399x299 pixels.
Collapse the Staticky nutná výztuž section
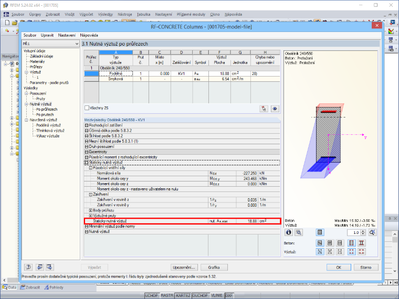click(x=87, y=163)
